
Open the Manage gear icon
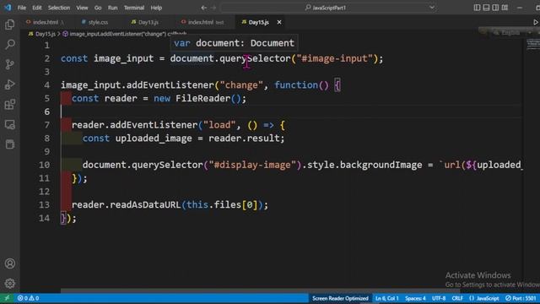[x=10, y=284]
